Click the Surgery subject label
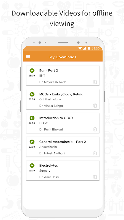The image size is (124, 220). point(45,171)
